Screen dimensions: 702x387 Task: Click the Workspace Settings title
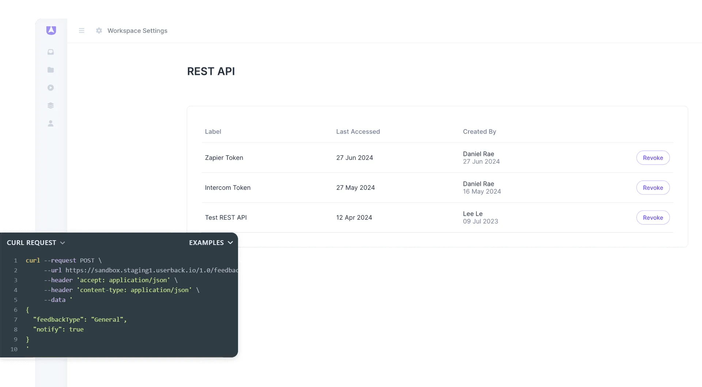click(137, 31)
